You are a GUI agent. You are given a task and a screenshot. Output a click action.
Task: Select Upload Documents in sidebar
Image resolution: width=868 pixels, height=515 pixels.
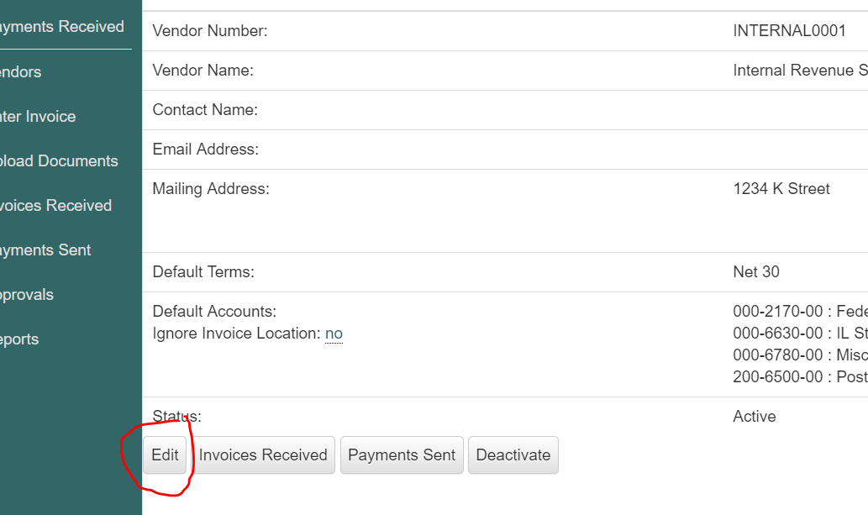click(59, 161)
